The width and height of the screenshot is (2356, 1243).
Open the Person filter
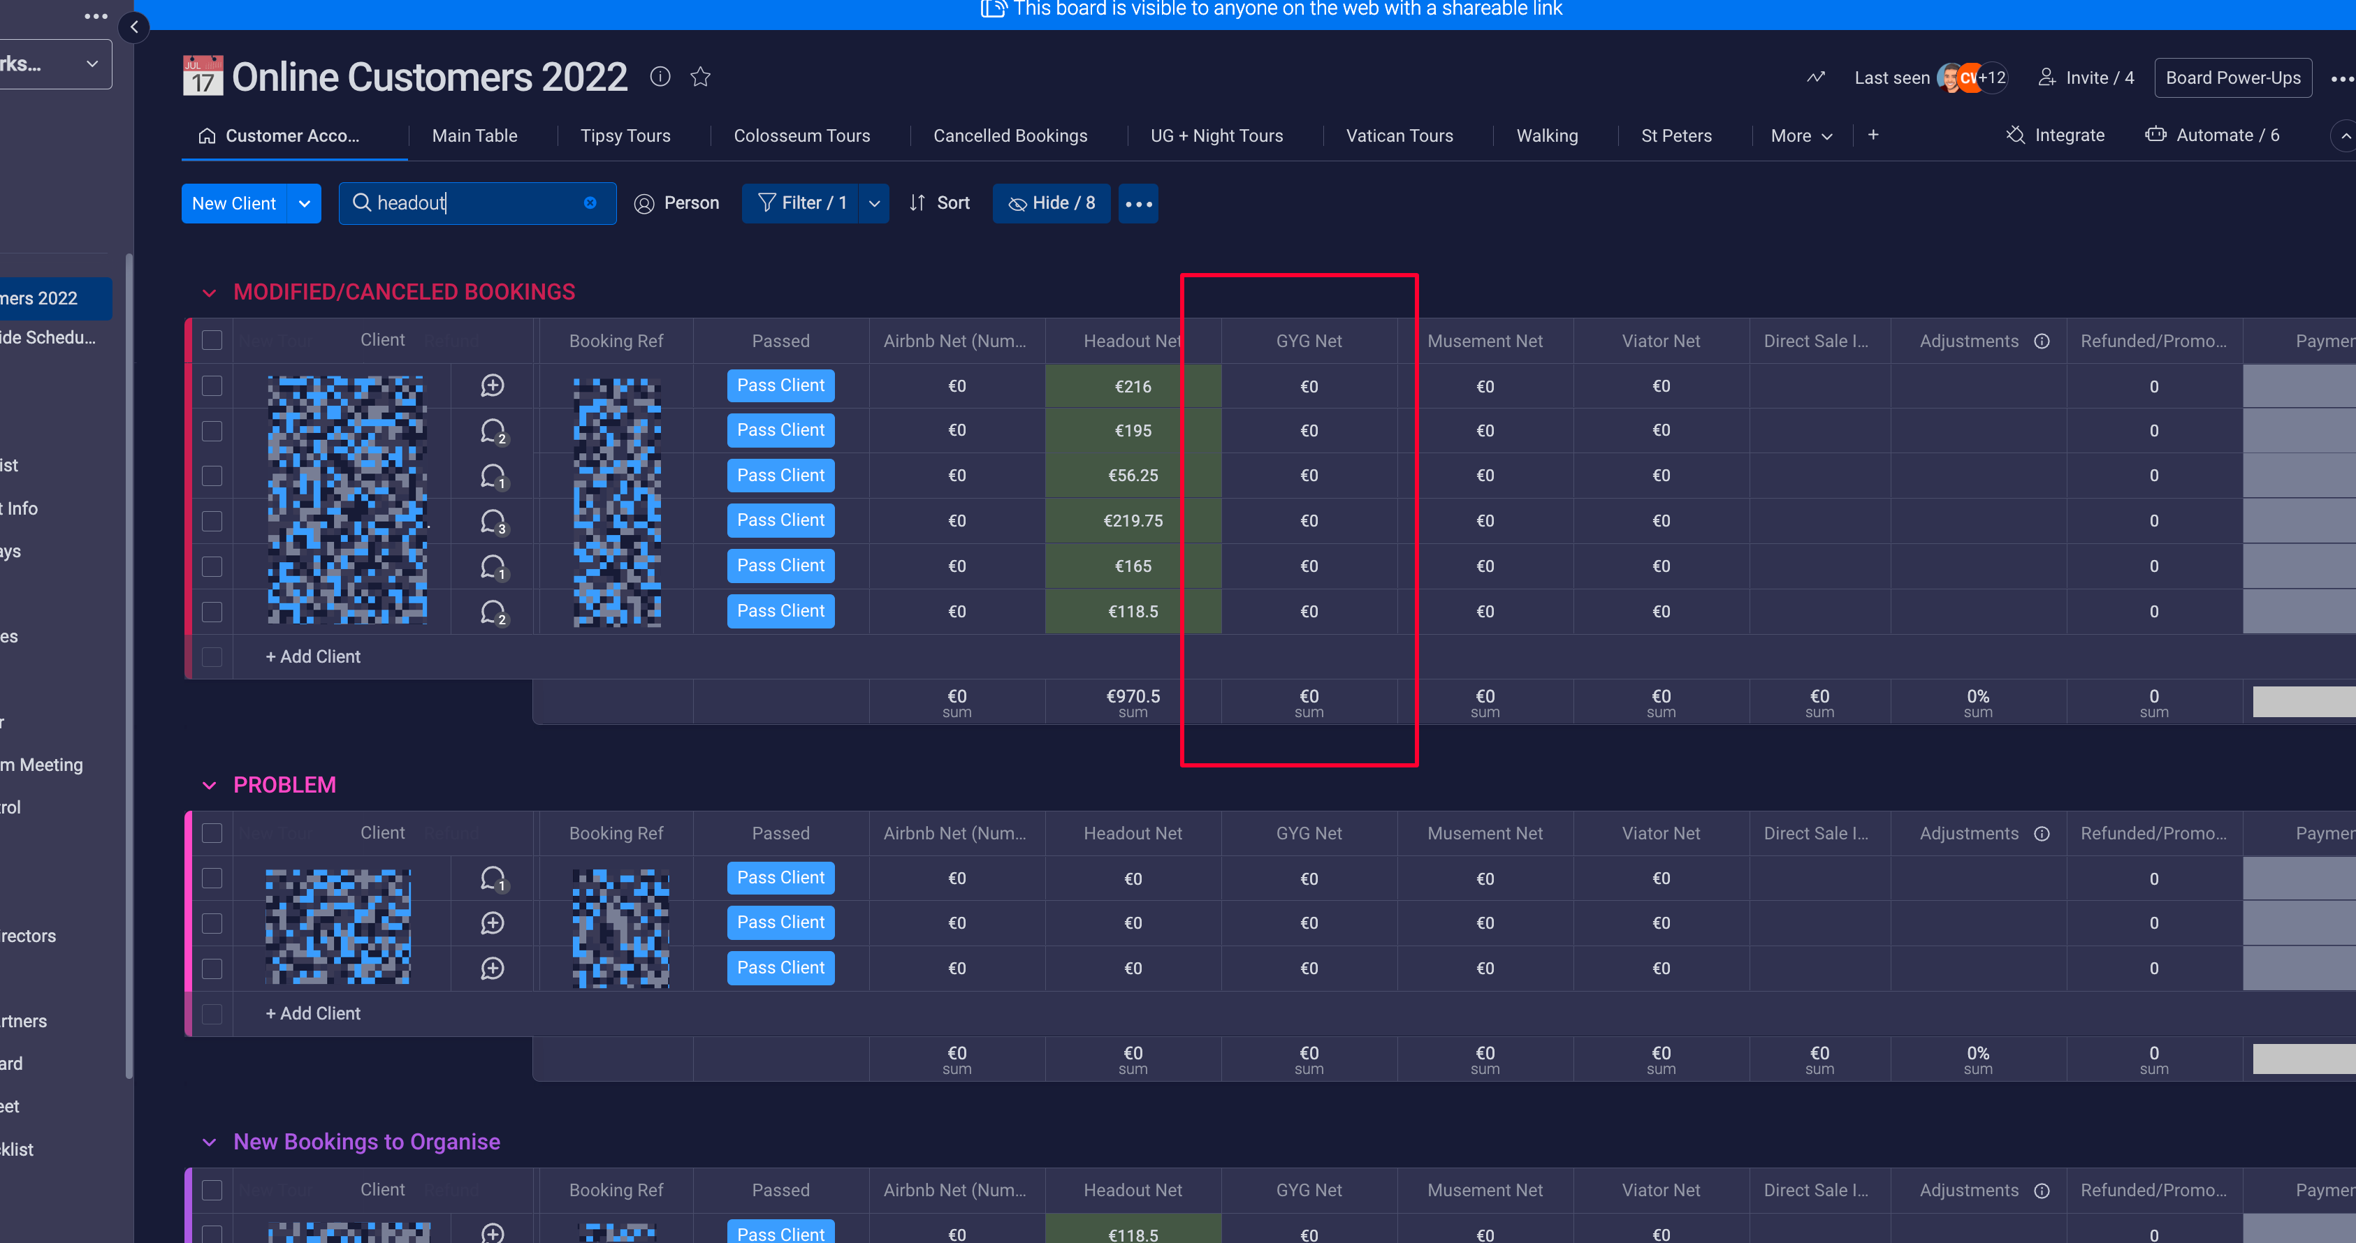[x=677, y=203]
